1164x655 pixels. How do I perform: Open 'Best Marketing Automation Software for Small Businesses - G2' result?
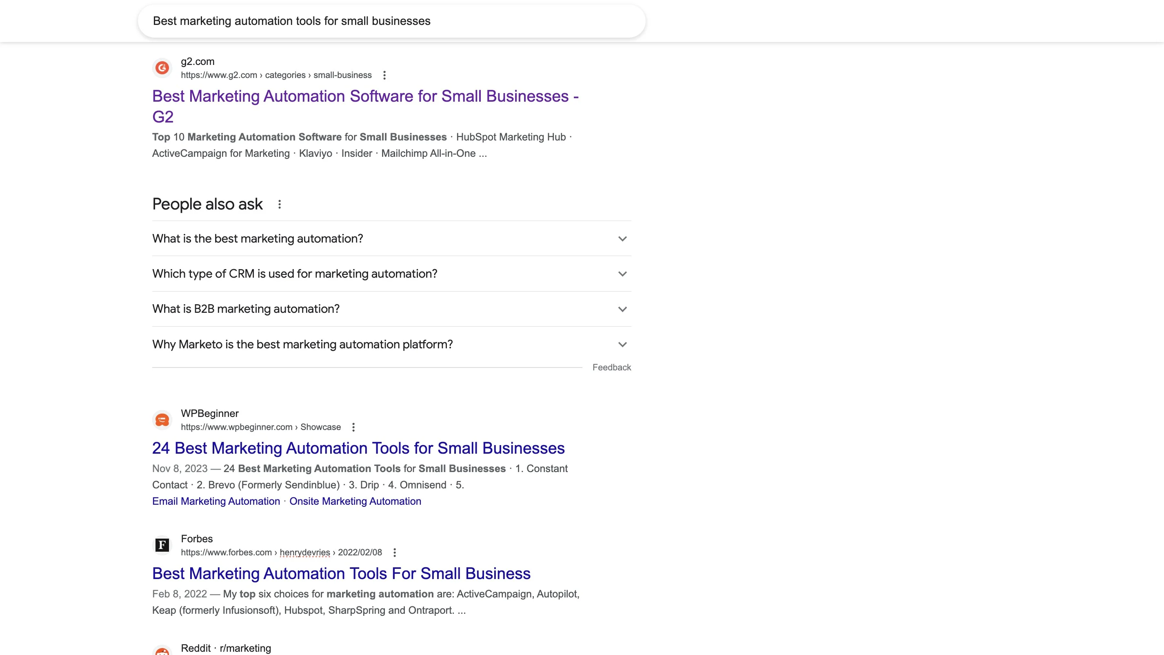pos(365,106)
